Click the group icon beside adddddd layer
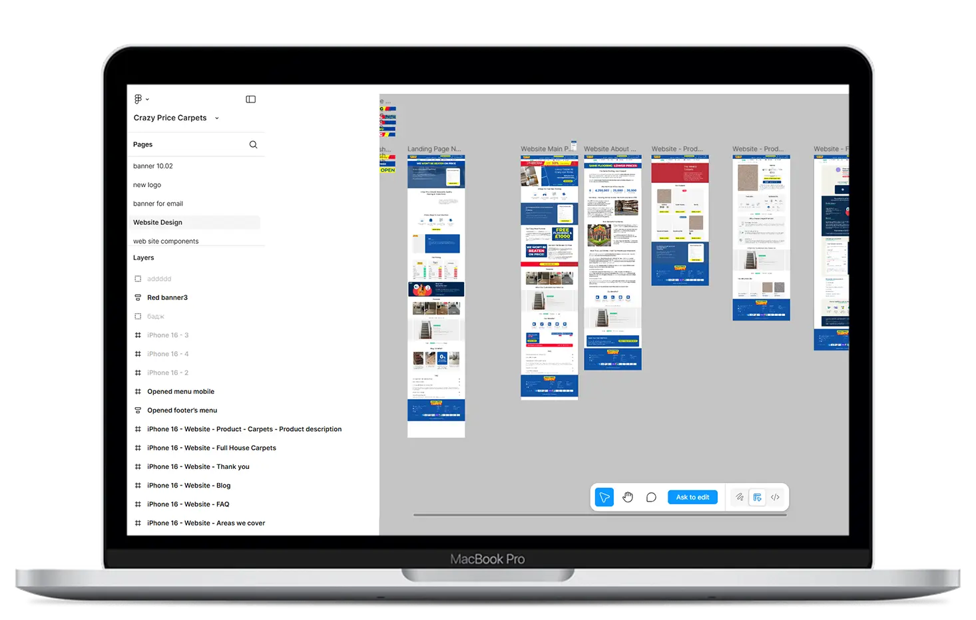Image resolution: width=976 pixels, height=620 pixels. 138,279
